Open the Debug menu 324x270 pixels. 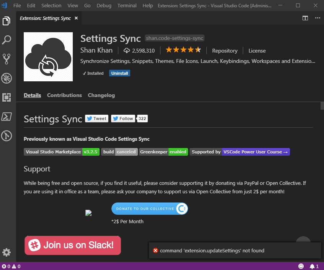104,6
